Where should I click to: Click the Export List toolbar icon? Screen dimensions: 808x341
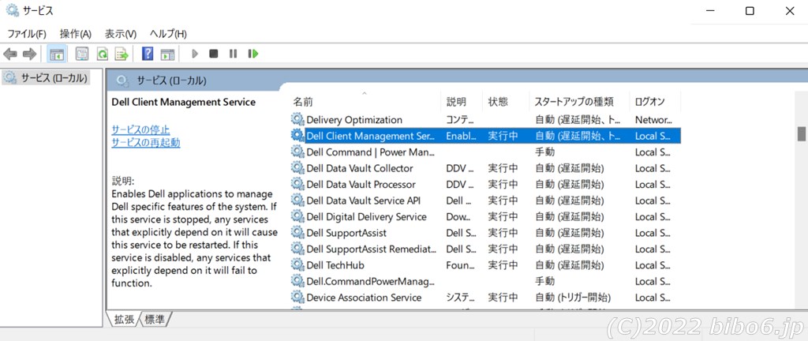122,54
